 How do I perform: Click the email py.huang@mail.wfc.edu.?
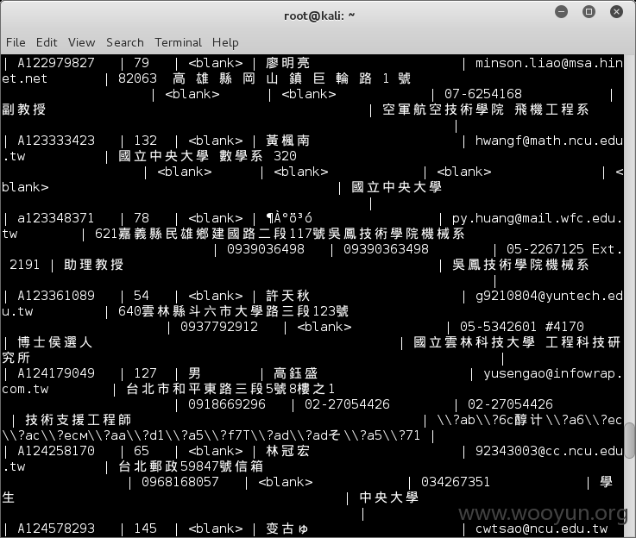(538, 218)
